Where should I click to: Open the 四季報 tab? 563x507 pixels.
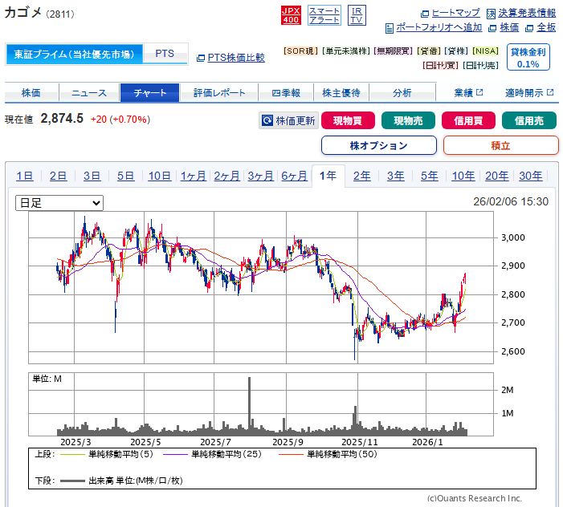(x=286, y=93)
